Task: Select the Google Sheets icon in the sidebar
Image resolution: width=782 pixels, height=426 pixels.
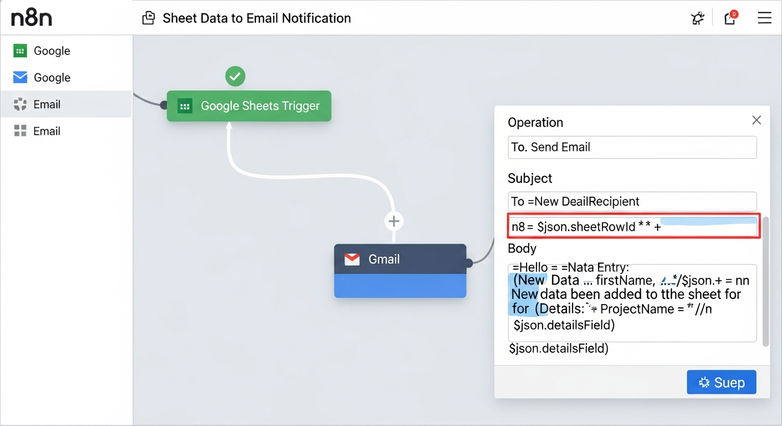Action: coord(20,50)
